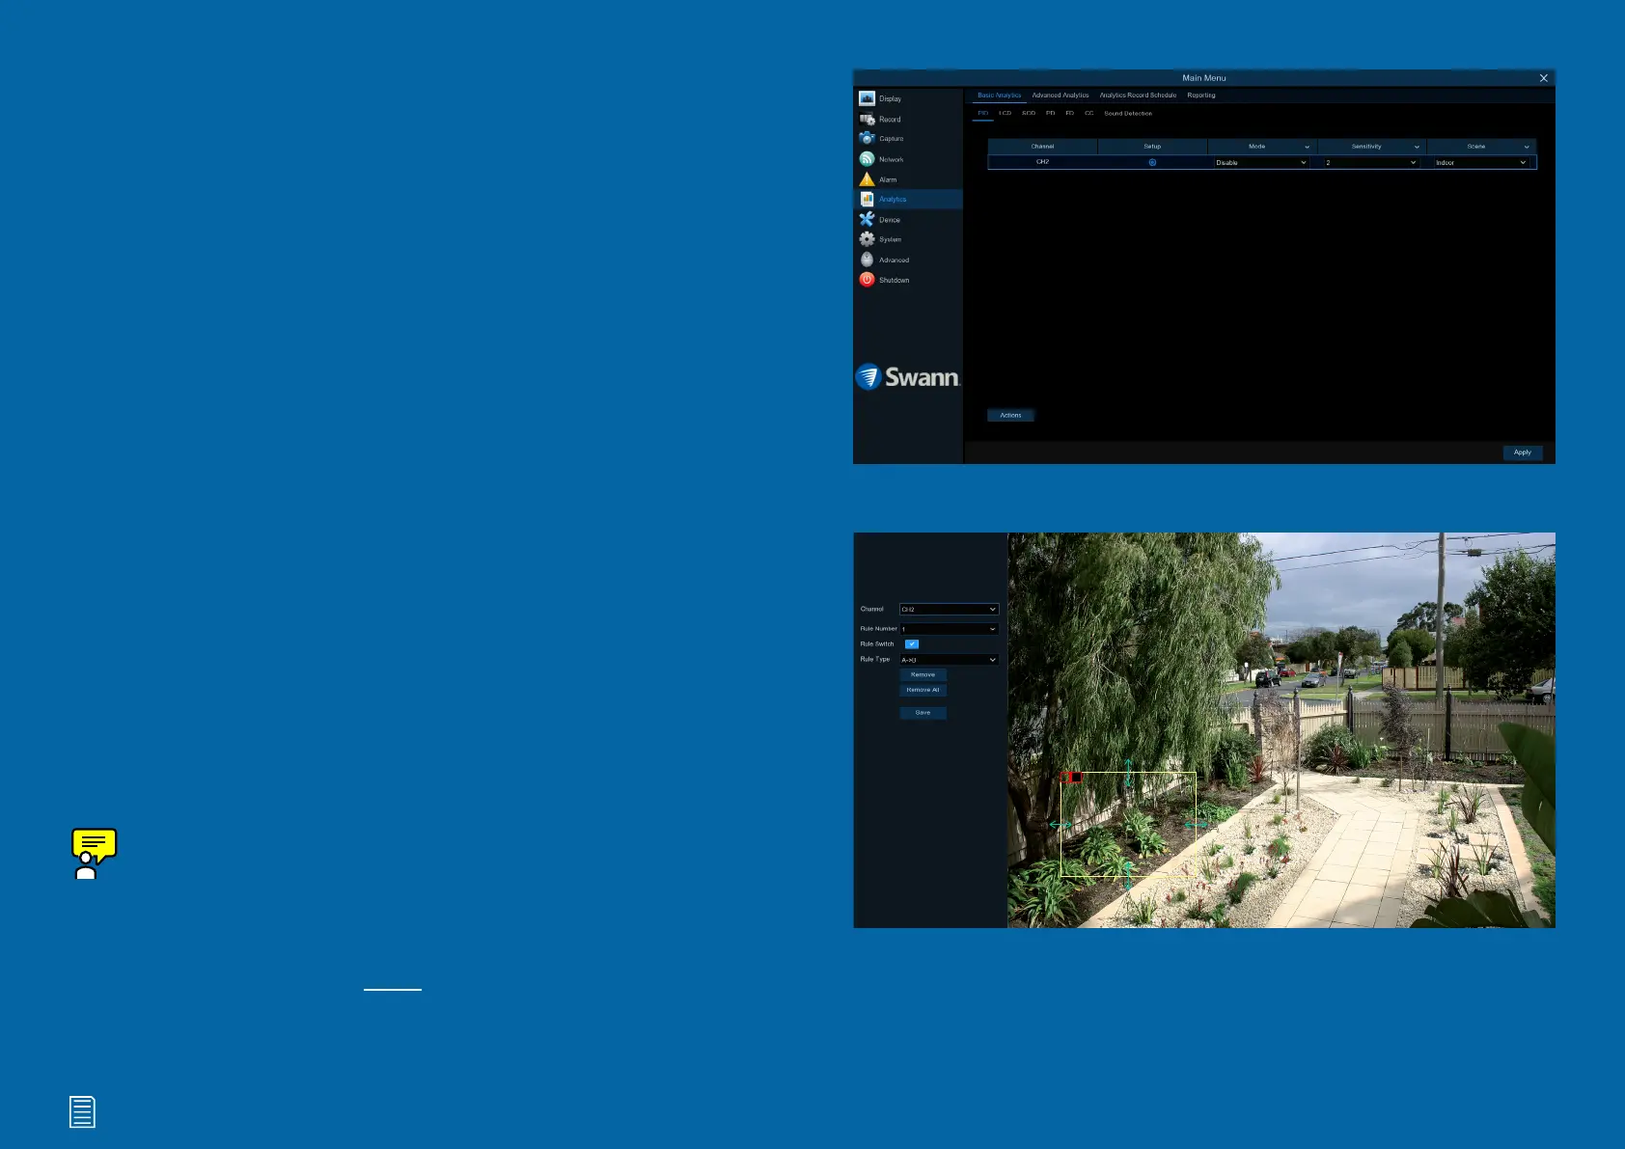Screen dimensions: 1625x1149
Task: Expand the Rule Type dropdown
Action: [x=949, y=660]
